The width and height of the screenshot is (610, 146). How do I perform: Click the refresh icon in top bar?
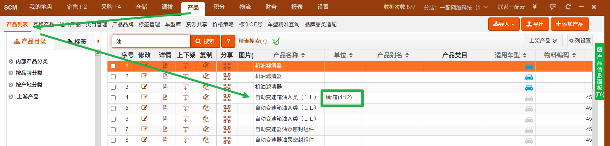pos(568,7)
